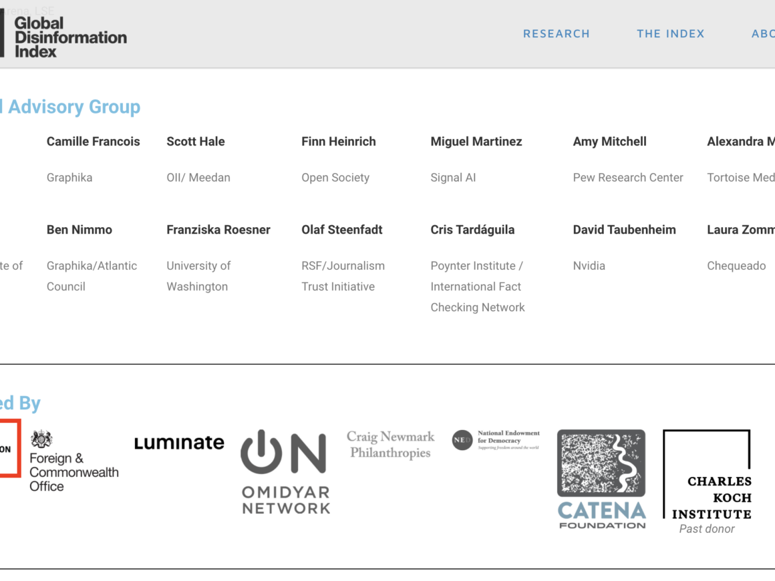Click Franziska Roesner's name
This screenshot has height=581, width=775.
(x=218, y=230)
